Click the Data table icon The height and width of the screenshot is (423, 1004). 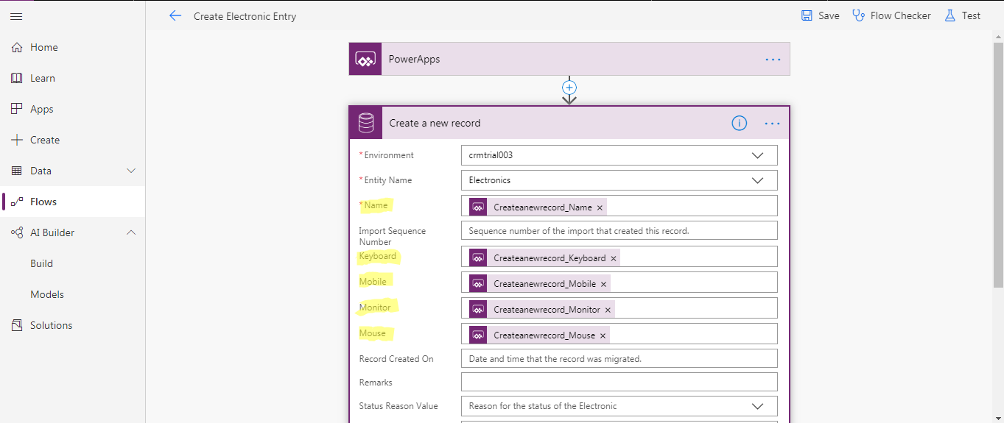click(17, 171)
